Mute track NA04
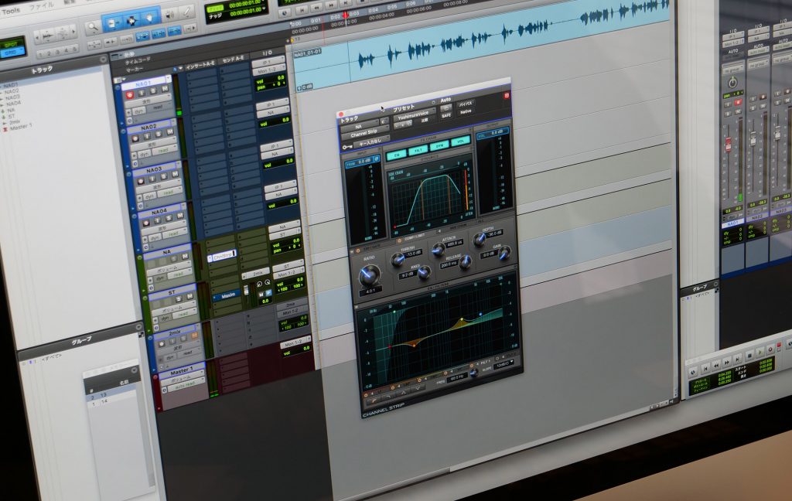 coord(179,216)
